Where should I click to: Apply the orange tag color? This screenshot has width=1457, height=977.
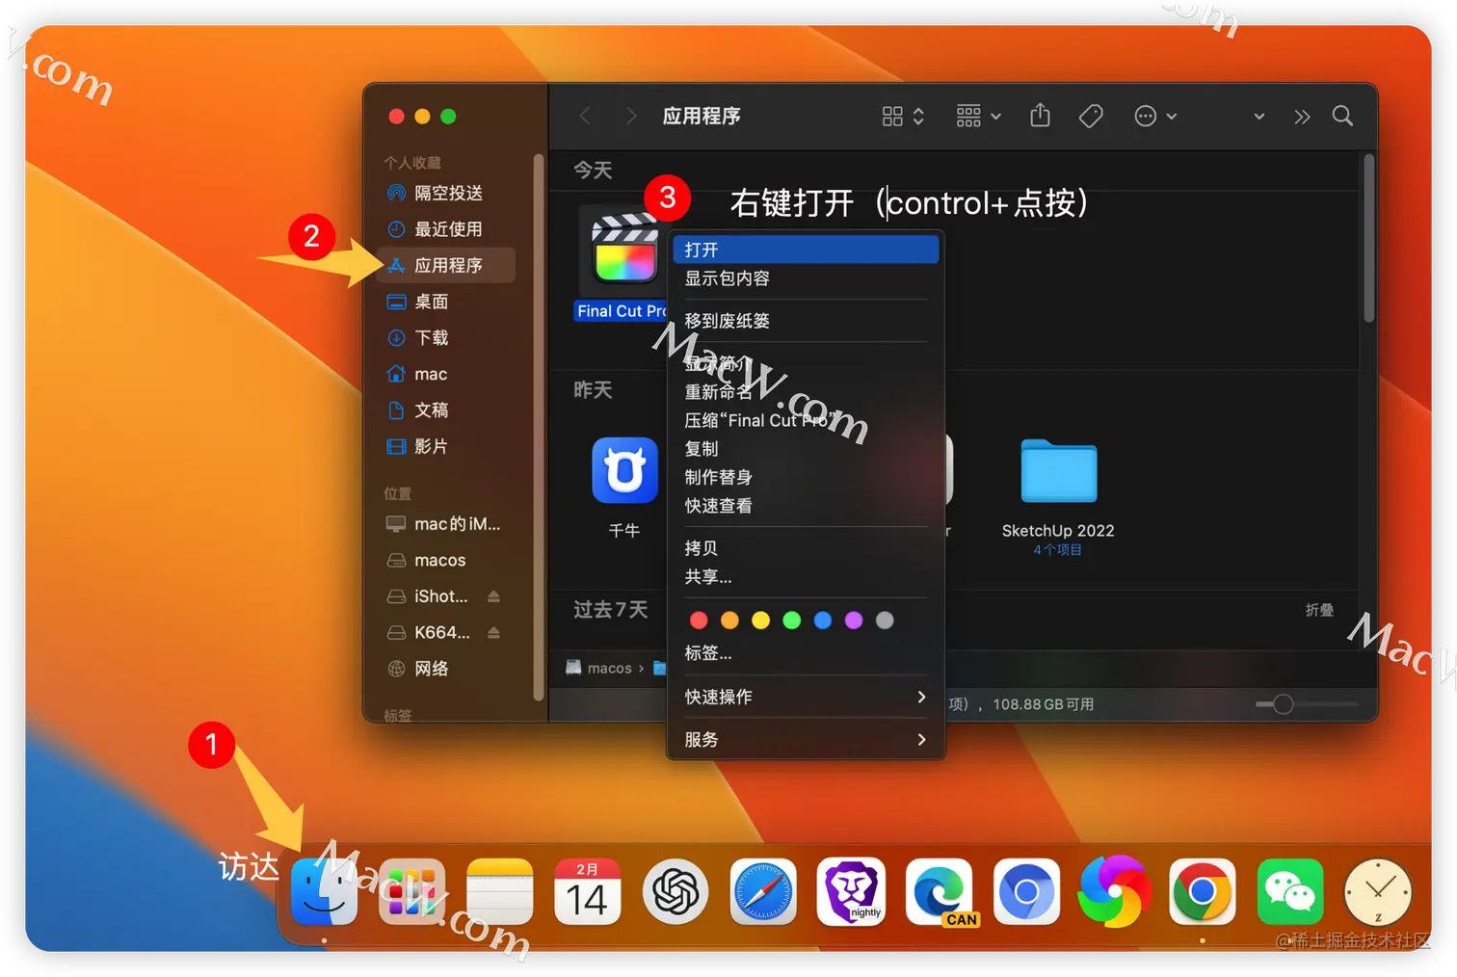point(729,621)
